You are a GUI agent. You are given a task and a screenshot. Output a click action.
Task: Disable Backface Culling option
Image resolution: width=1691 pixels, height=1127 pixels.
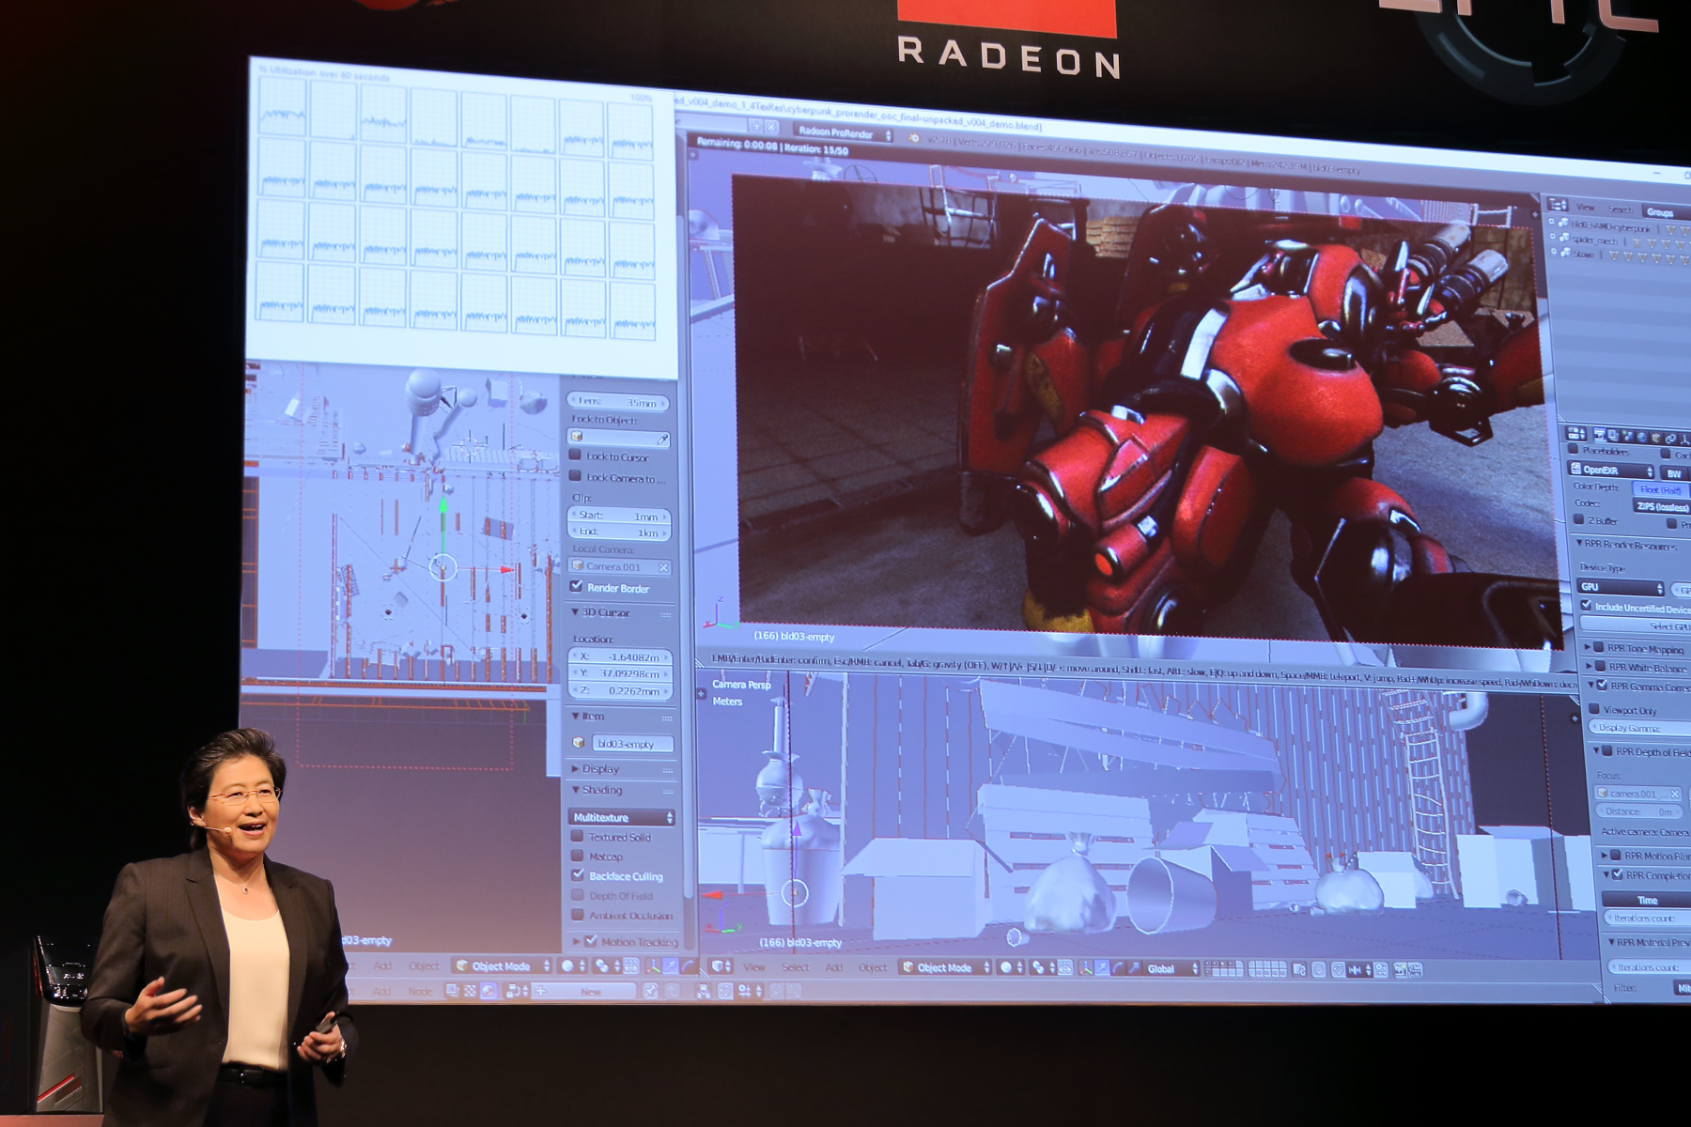578,875
